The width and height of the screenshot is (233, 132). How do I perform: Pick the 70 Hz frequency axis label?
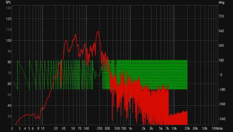(80, 129)
